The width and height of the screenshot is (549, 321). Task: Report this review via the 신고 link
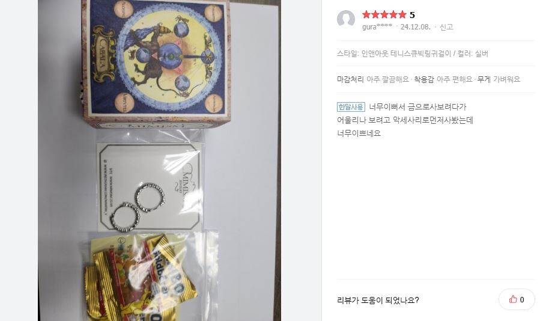tap(446, 27)
